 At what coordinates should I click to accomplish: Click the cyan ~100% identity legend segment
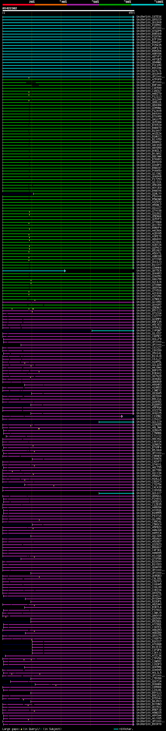tap(148, 5)
